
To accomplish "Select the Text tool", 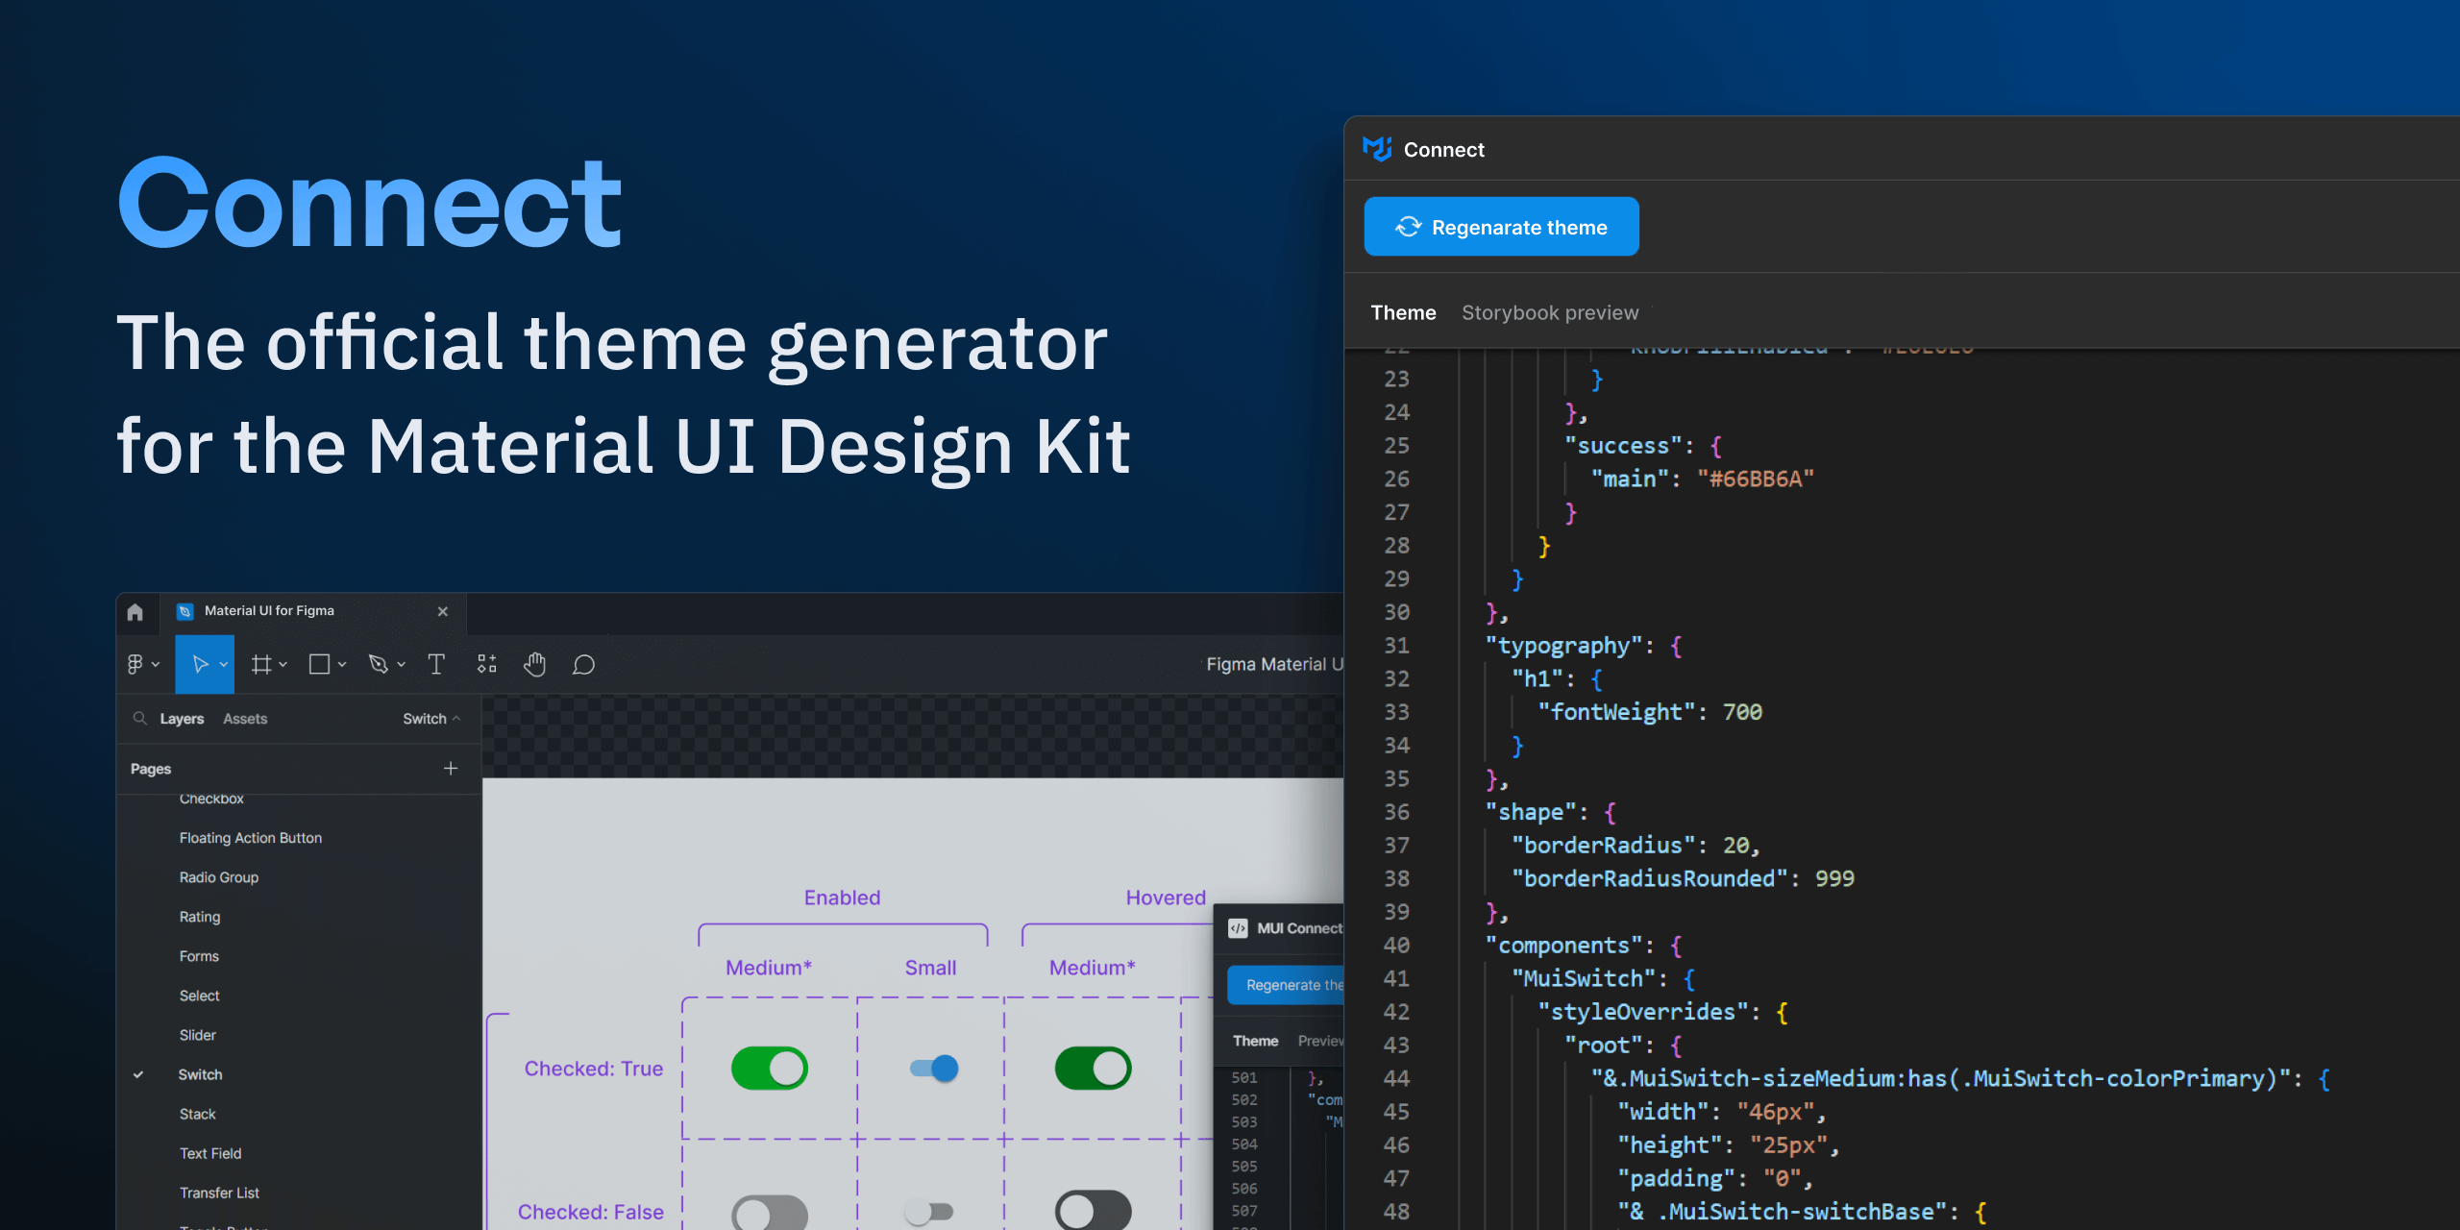I will [x=436, y=663].
